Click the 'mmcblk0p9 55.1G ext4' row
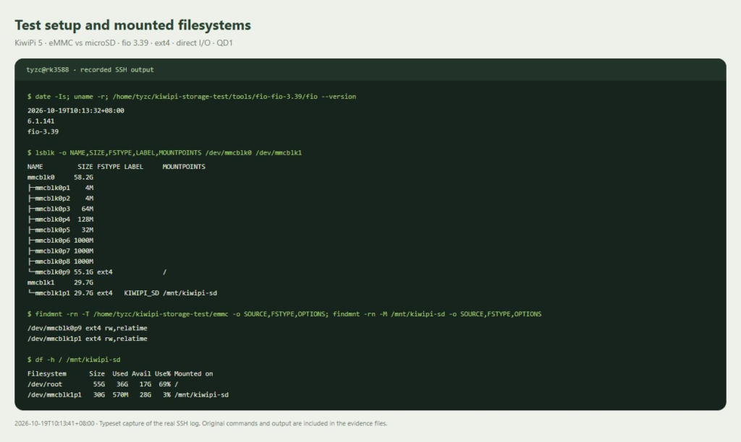The width and height of the screenshot is (741, 442). click(97, 272)
